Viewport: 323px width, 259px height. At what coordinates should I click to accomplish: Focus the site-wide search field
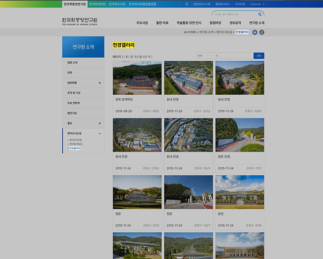point(235,14)
